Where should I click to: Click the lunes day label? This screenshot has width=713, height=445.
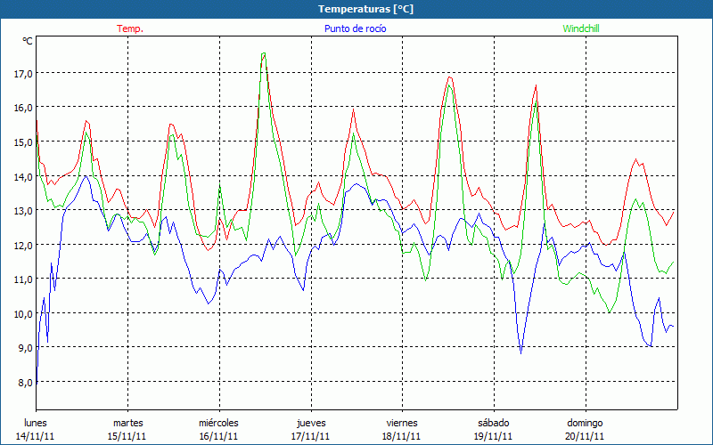(x=37, y=422)
